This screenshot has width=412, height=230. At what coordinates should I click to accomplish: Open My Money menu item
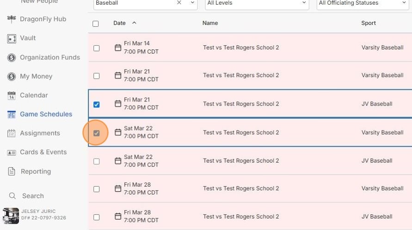pyautogui.click(x=36, y=77)
